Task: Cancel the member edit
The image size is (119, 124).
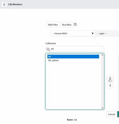Action: click(111, 114)
